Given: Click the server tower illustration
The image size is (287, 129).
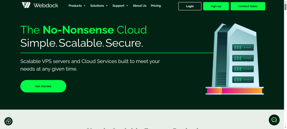Looking at the screenshot, I should (x=235, y=59).
